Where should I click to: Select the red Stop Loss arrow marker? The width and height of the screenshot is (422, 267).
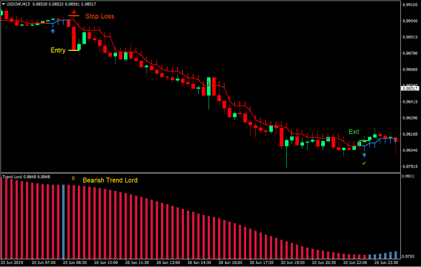click(74, 12)
